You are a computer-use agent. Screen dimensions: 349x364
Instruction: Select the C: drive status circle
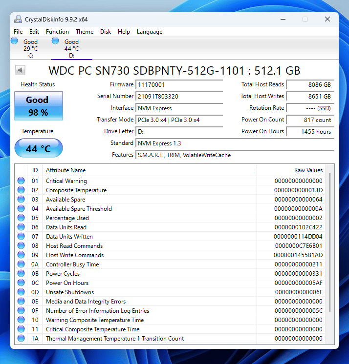14,41
